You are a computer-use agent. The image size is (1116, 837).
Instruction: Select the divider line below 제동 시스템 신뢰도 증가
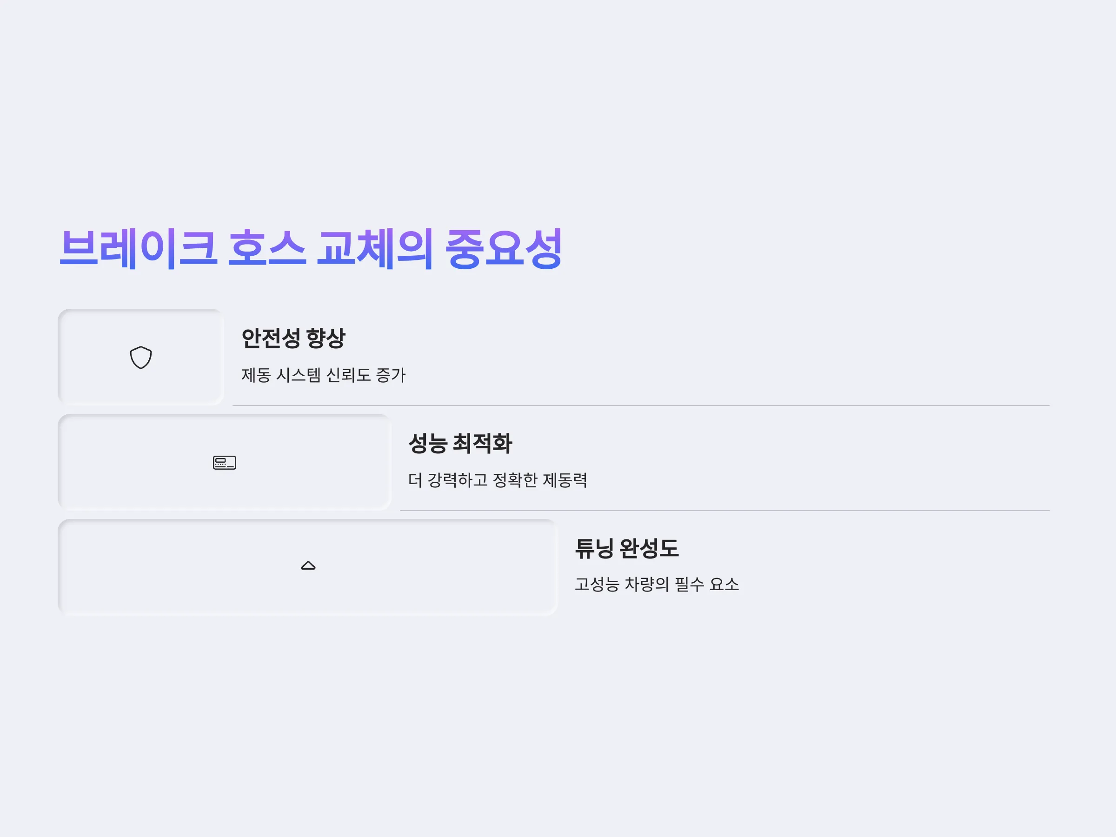pos(641,405)
